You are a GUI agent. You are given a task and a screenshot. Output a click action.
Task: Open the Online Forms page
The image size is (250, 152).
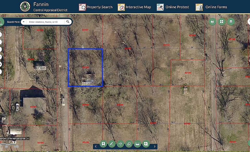coord(216,7)
